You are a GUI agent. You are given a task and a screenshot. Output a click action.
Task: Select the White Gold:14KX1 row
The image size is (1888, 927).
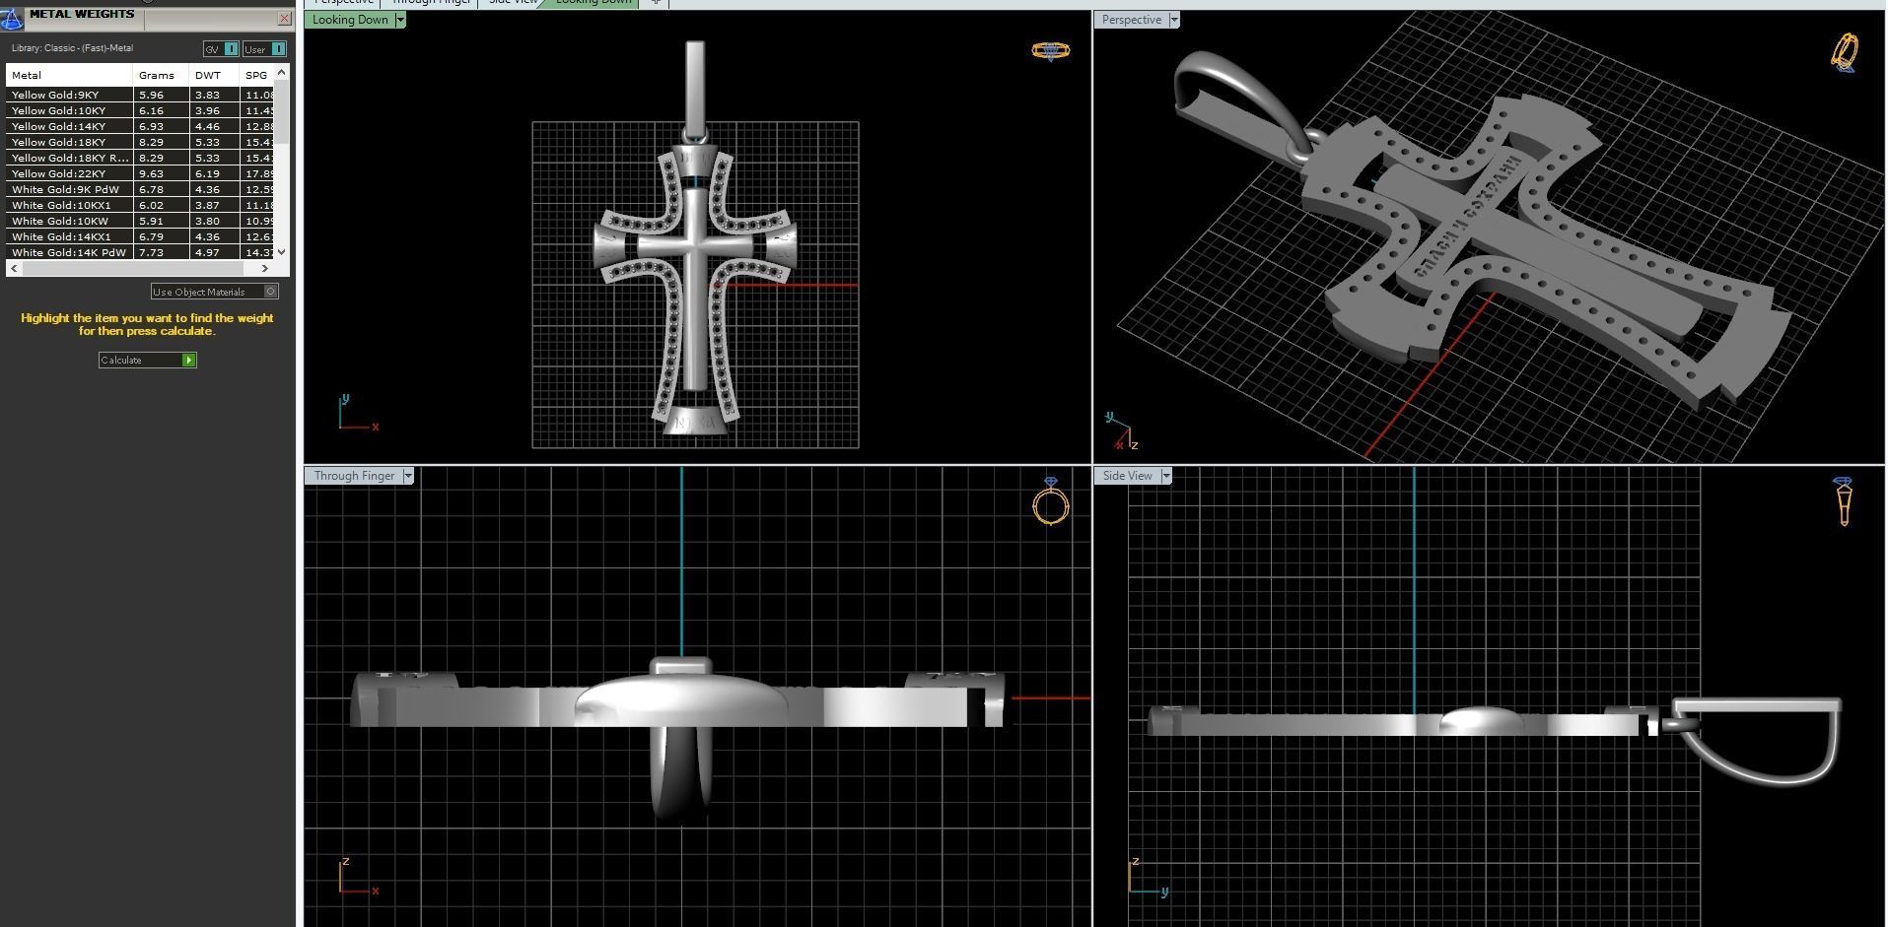140,236
